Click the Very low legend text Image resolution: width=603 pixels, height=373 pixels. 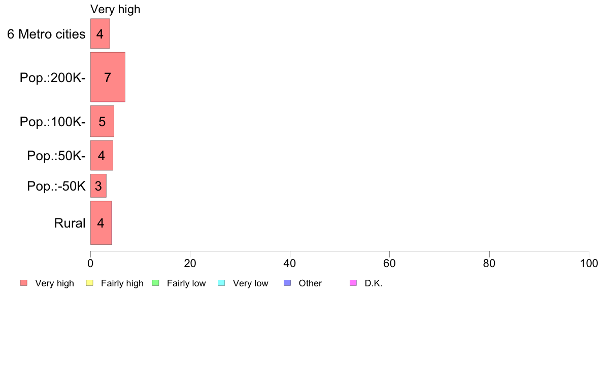coord(250,283)
